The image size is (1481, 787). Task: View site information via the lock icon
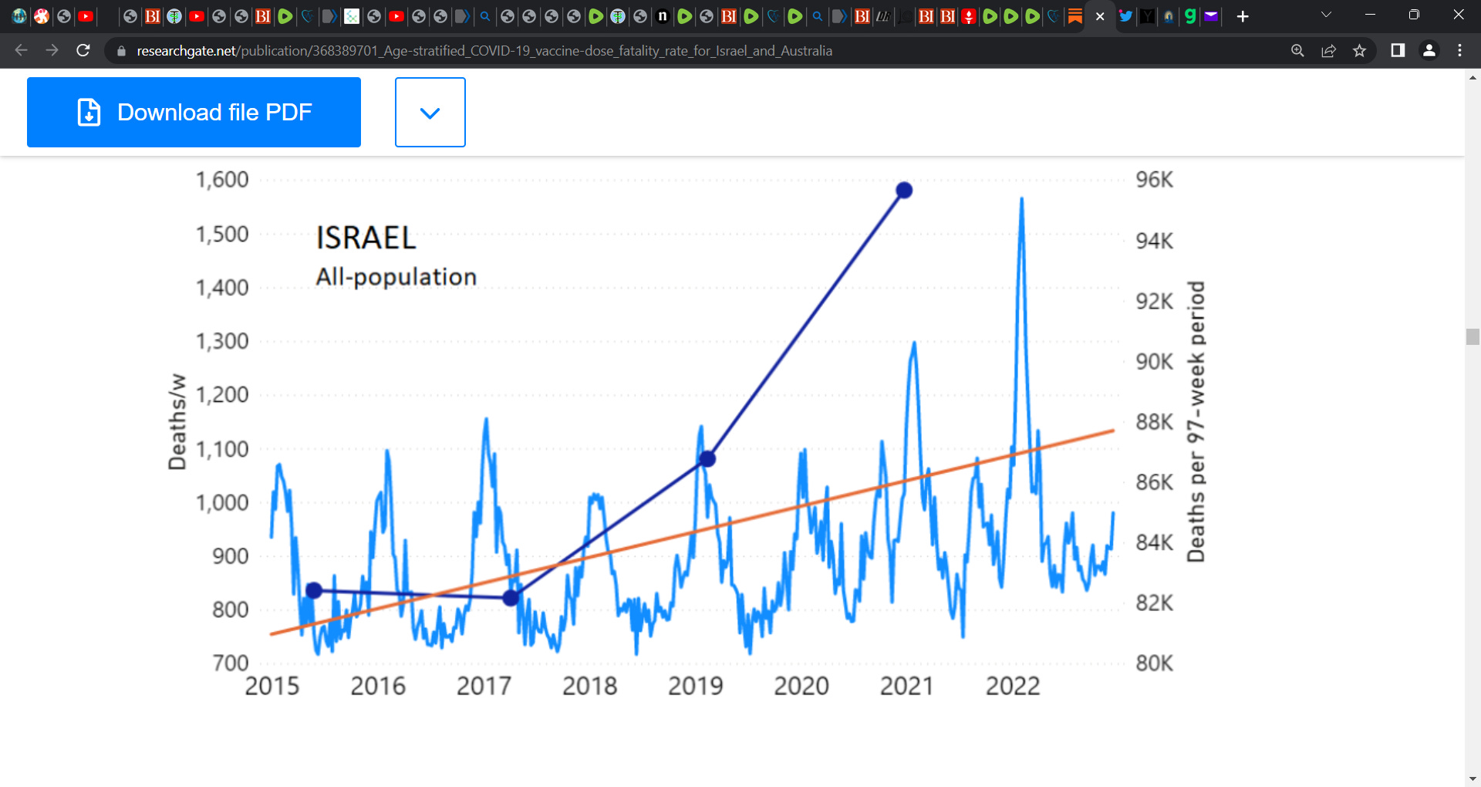(121, 51)
